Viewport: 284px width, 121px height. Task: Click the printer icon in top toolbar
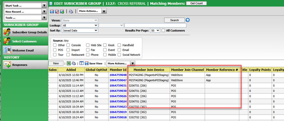[71, 11]
